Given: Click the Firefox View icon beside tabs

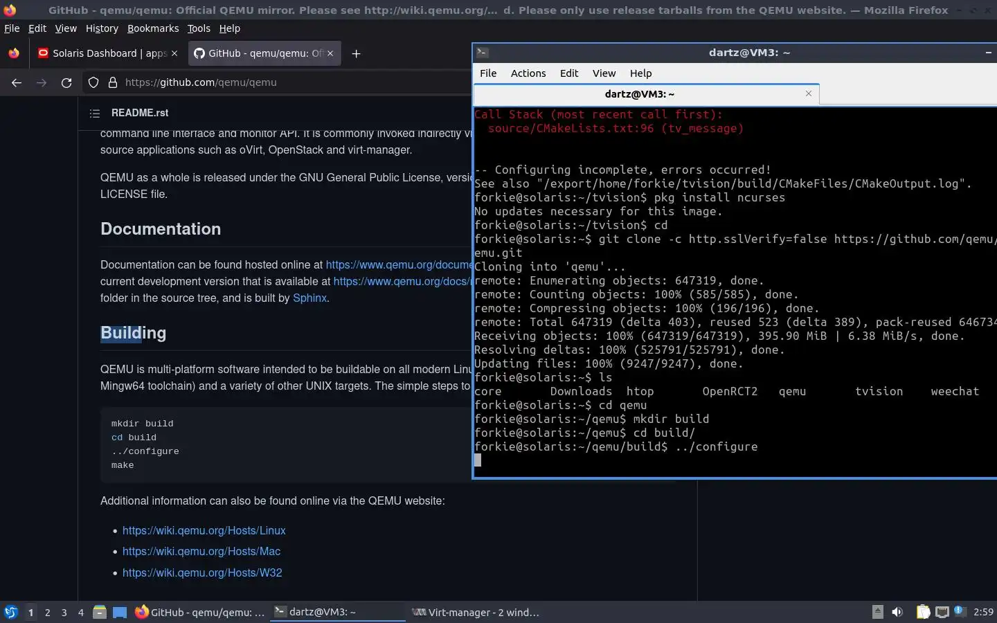Looking at the screenshot, I should tap(14, 53).
